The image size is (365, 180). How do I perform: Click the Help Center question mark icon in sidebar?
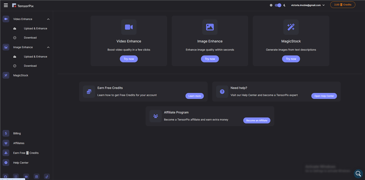pyautogui.click(x=6, y=163)
